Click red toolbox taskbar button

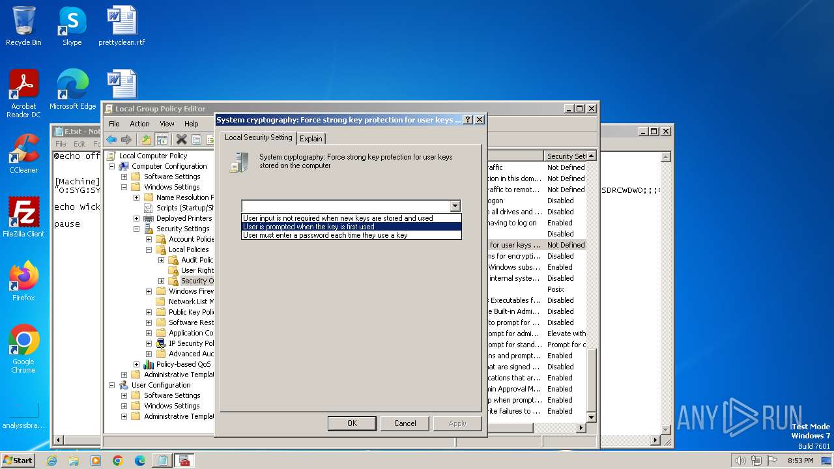(x=184, y=461)
